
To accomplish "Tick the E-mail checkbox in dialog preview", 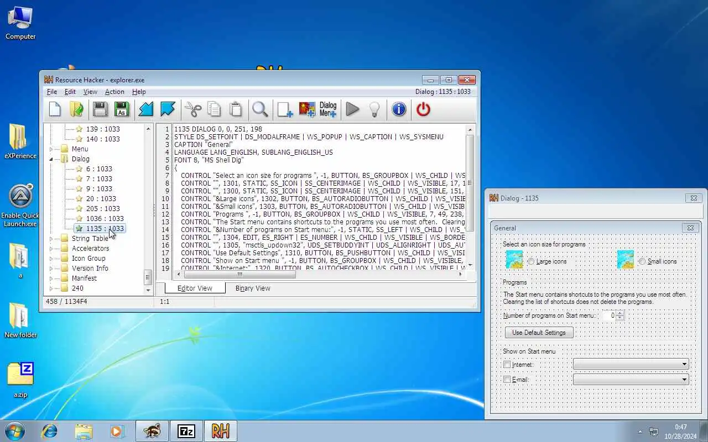I will coord(507,380).
